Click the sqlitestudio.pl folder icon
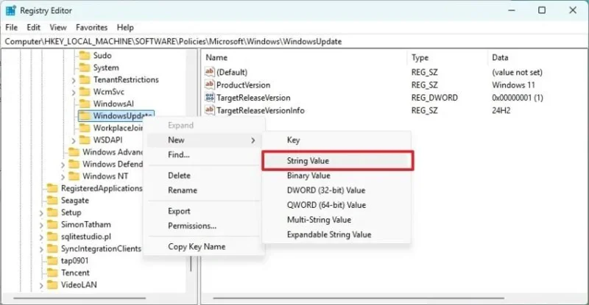Viewport: 589px width, 305px height. [x=52, y=237]
